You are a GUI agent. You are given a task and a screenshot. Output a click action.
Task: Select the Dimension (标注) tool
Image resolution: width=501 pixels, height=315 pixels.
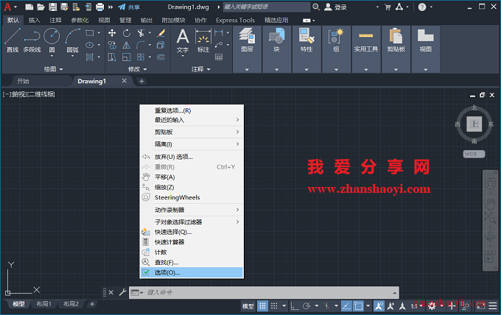coord(203,40)
